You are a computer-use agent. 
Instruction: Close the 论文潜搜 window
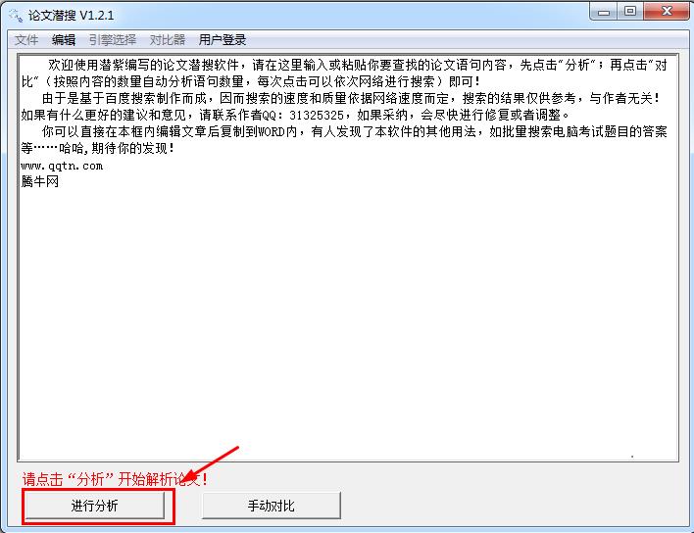667,12
